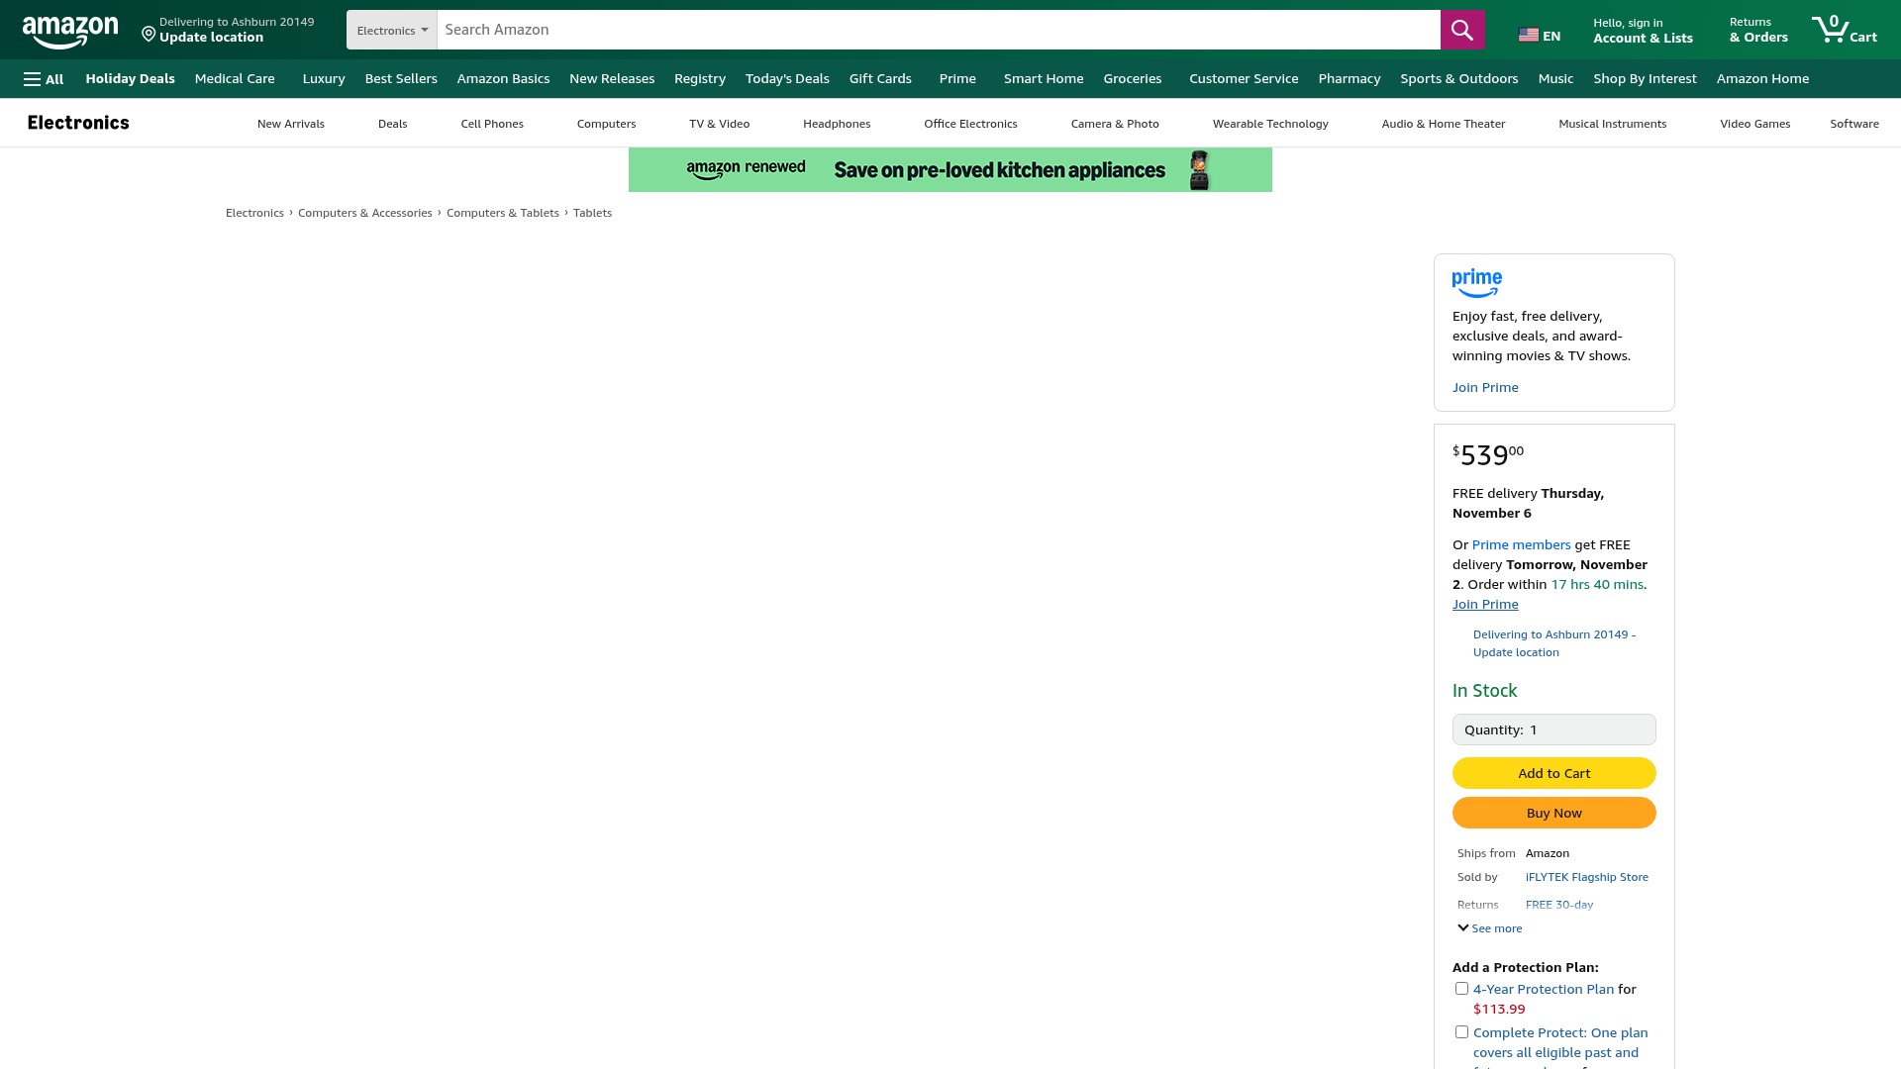Click the FREE 30-day returns link

1558,905
